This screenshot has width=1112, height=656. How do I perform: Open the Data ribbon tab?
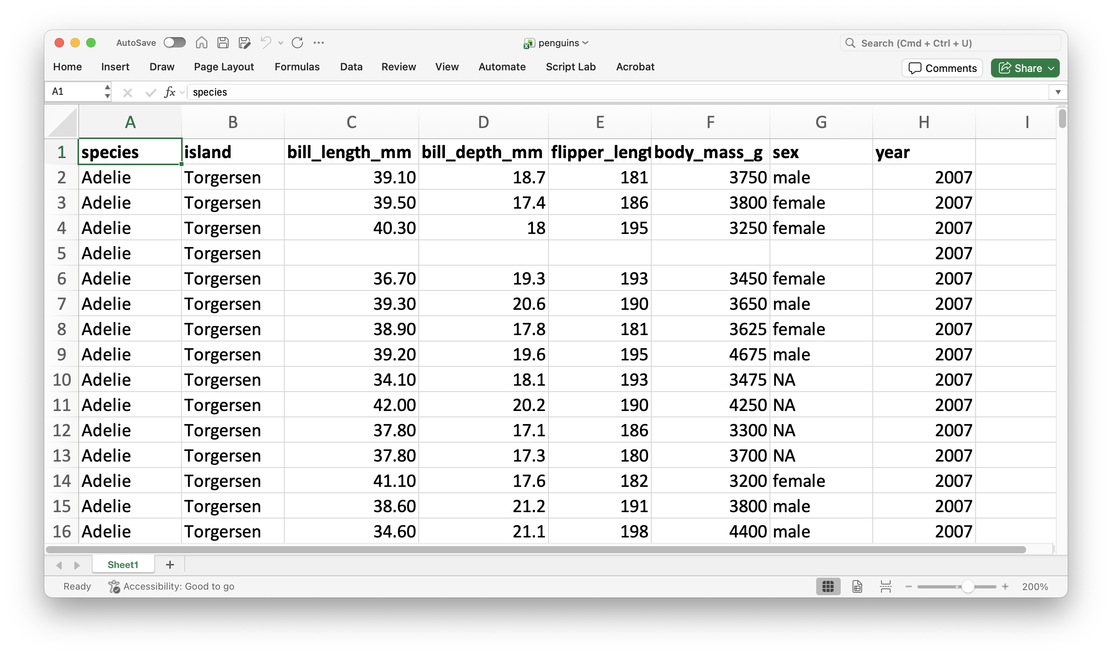pyautogui.click(x=351, y=67)
